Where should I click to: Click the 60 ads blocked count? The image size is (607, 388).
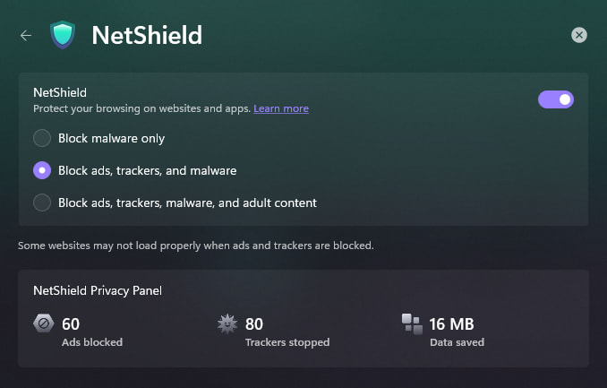pyautogui.click(x=71, y=323)
